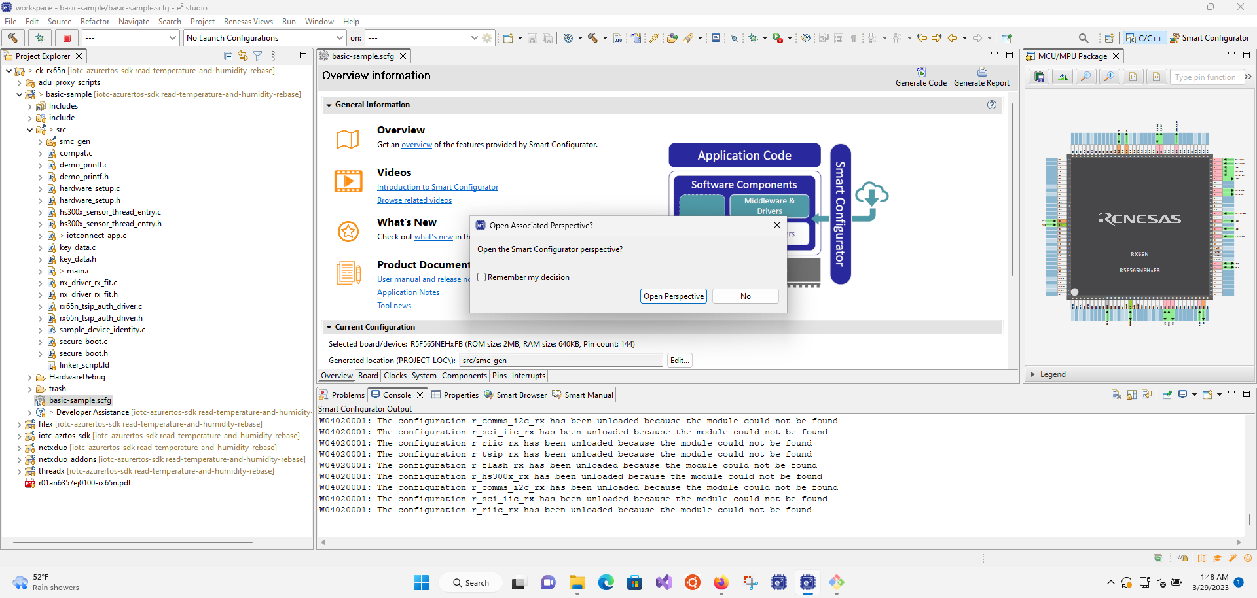
Task: Select basic-sample.scfg in Project Explorer
Action: pyautogui.click(x=79, y=400)
